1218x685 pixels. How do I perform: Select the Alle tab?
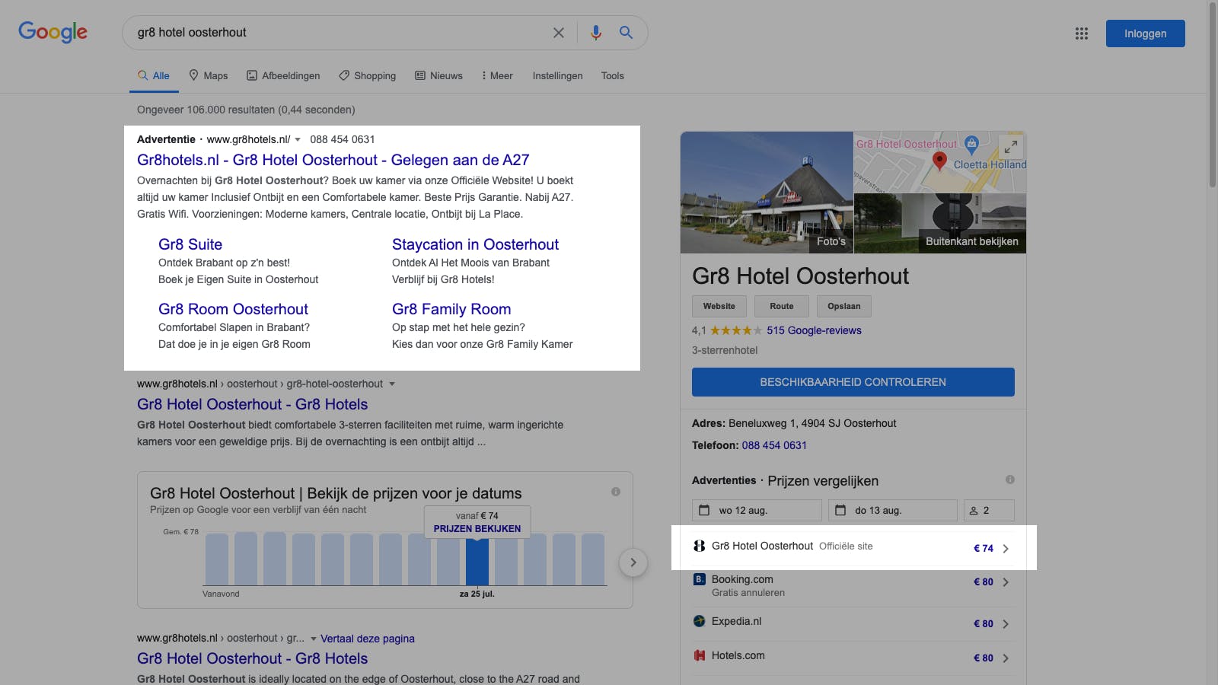tap(154, 76)
